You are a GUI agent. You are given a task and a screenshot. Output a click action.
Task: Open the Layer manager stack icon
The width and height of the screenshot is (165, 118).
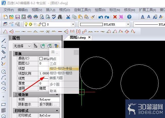tap(5, 24)
